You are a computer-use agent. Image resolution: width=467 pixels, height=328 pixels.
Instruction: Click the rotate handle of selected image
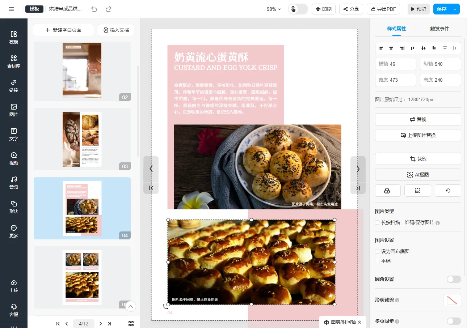tap(165, 307)
